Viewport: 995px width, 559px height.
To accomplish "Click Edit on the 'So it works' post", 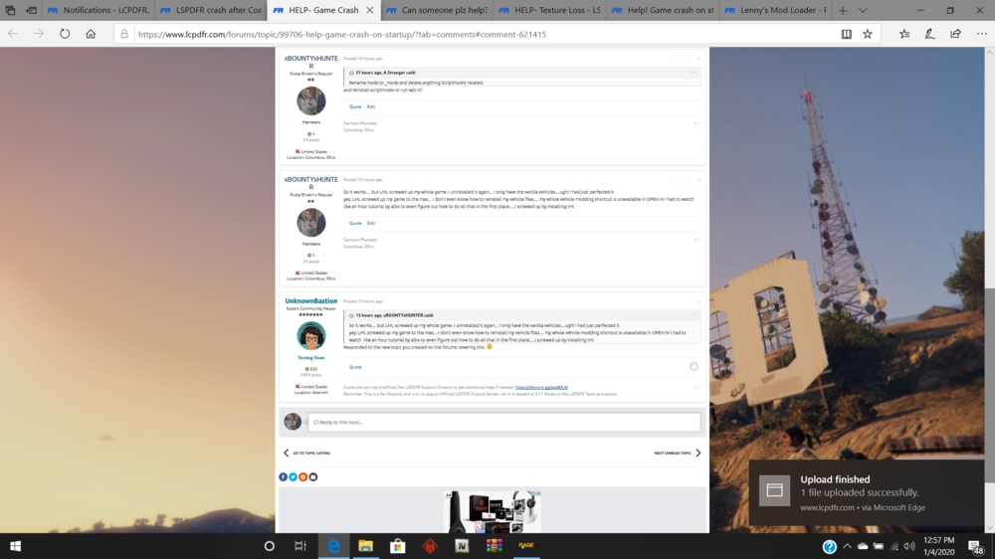I will tap(371, 224).
